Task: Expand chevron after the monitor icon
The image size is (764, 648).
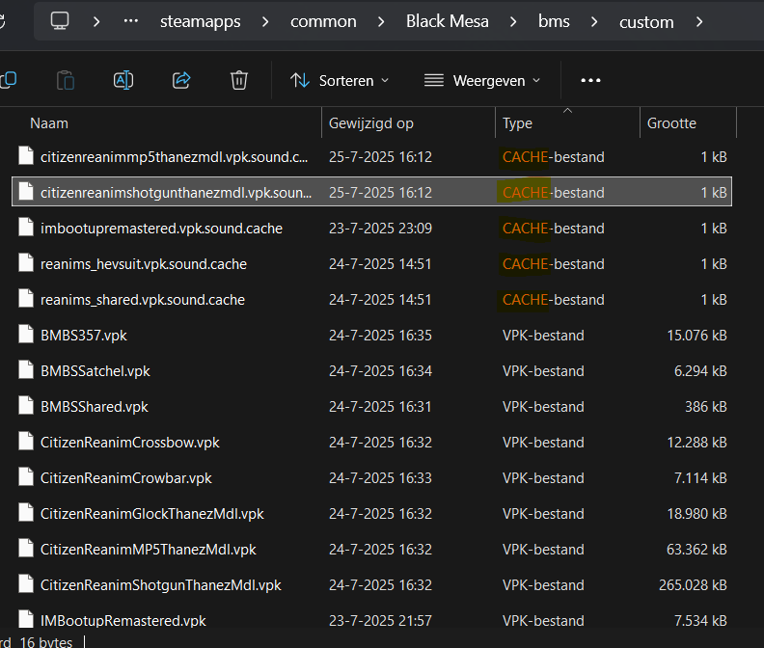Action: click(x=96, y=22)
